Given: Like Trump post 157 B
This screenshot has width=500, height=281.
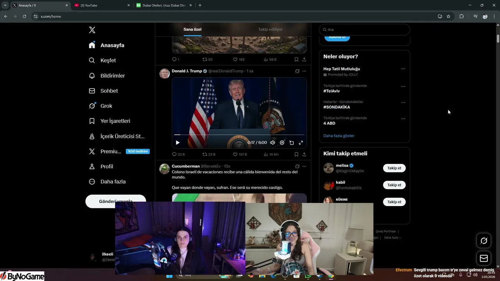Looking at the screenshot, I should click(x=240, y=154).
